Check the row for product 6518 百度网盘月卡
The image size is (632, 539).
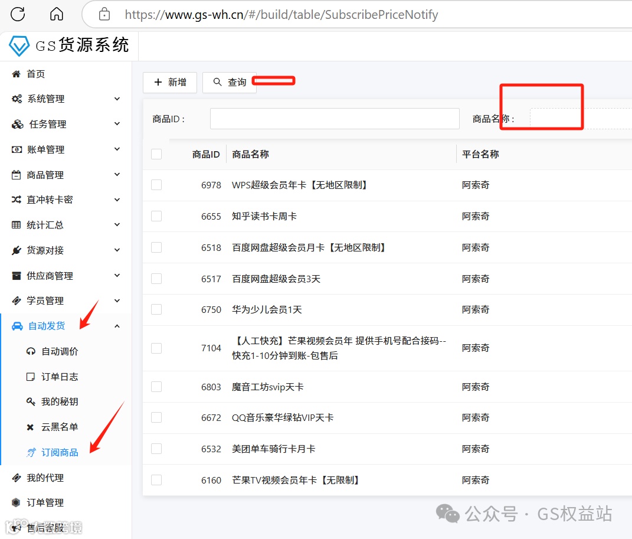point(156,247)
